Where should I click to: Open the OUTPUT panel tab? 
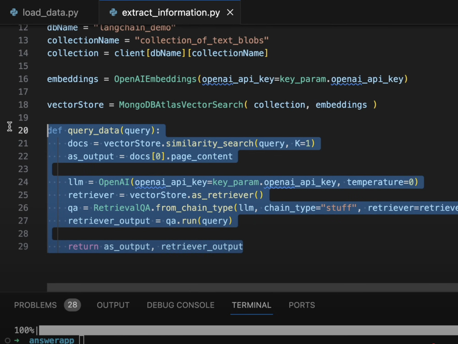[x=113, y=305]
